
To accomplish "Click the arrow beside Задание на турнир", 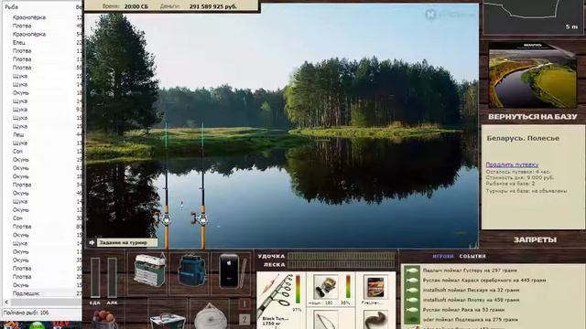I will (92, 243).
